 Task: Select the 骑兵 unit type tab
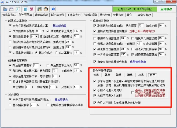tap(129, 75)
